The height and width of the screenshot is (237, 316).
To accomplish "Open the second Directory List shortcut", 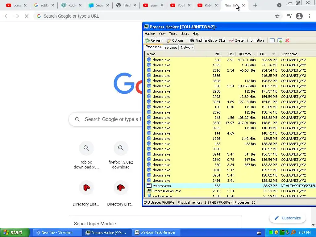I will click(x=121, y=193).
